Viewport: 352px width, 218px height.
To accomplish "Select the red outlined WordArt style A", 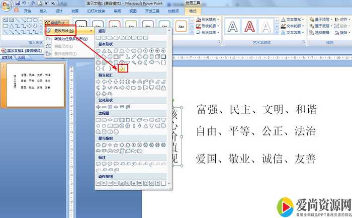I will pyautogui.click(x=250, y=26).
